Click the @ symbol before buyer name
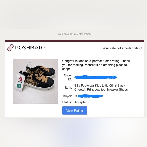 coord(76,96)
